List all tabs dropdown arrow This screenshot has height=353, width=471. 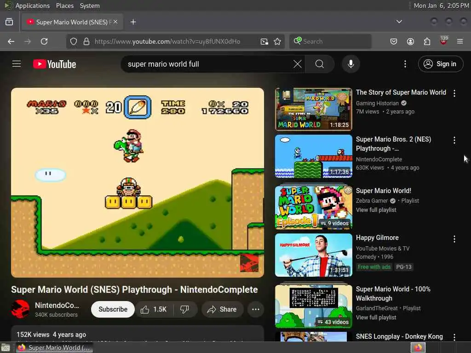point(399,22)
